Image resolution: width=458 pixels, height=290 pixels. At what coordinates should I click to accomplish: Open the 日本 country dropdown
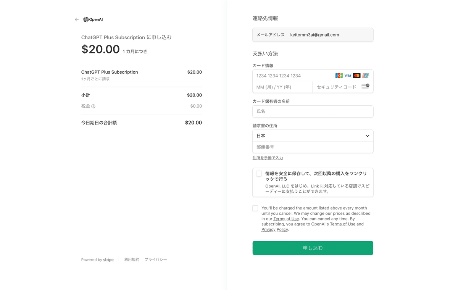point(313,136)
